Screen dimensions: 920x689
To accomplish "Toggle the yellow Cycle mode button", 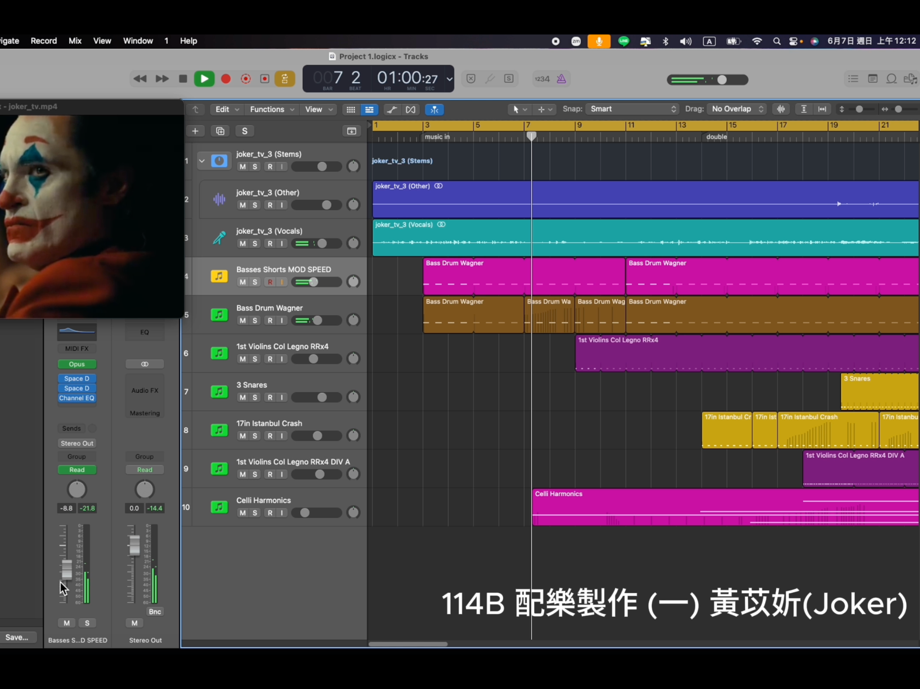I will click(x=285, y=79).
